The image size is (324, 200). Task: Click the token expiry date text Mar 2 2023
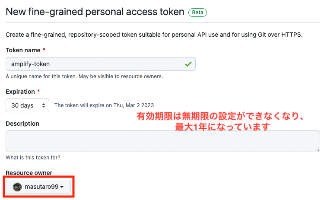point(140,105)
